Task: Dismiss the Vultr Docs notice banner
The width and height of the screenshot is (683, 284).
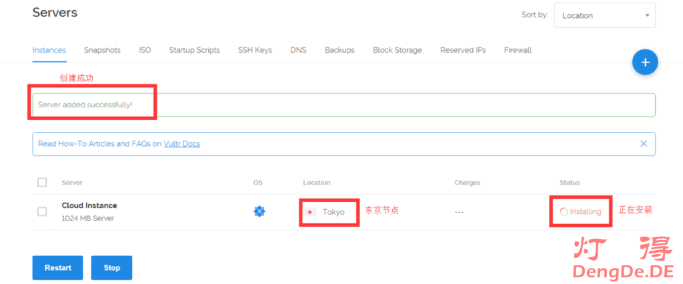Action: pos(644,143)
